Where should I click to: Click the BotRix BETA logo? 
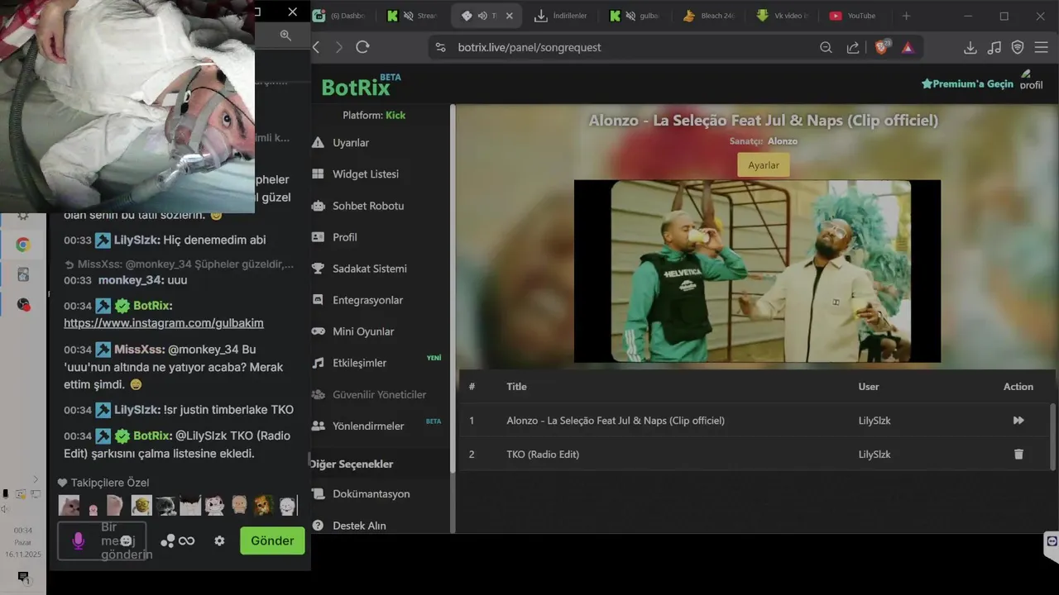[361, 85]
